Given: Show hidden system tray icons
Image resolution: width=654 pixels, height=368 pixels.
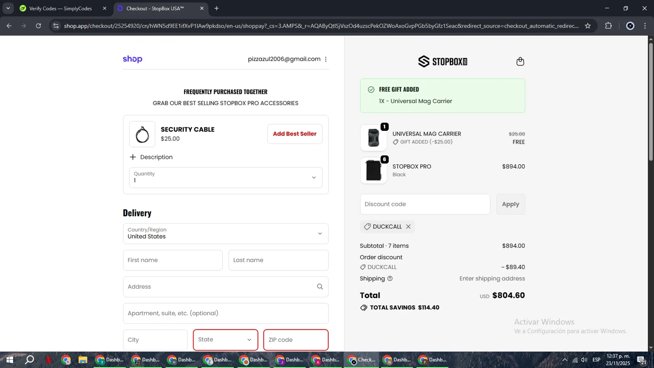Looking at the screenshot, I should coord(565,360).
